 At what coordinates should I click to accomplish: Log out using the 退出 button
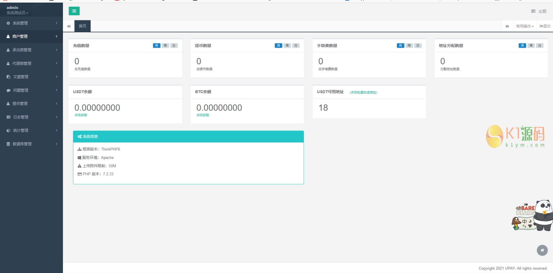(x=545, y=26)
